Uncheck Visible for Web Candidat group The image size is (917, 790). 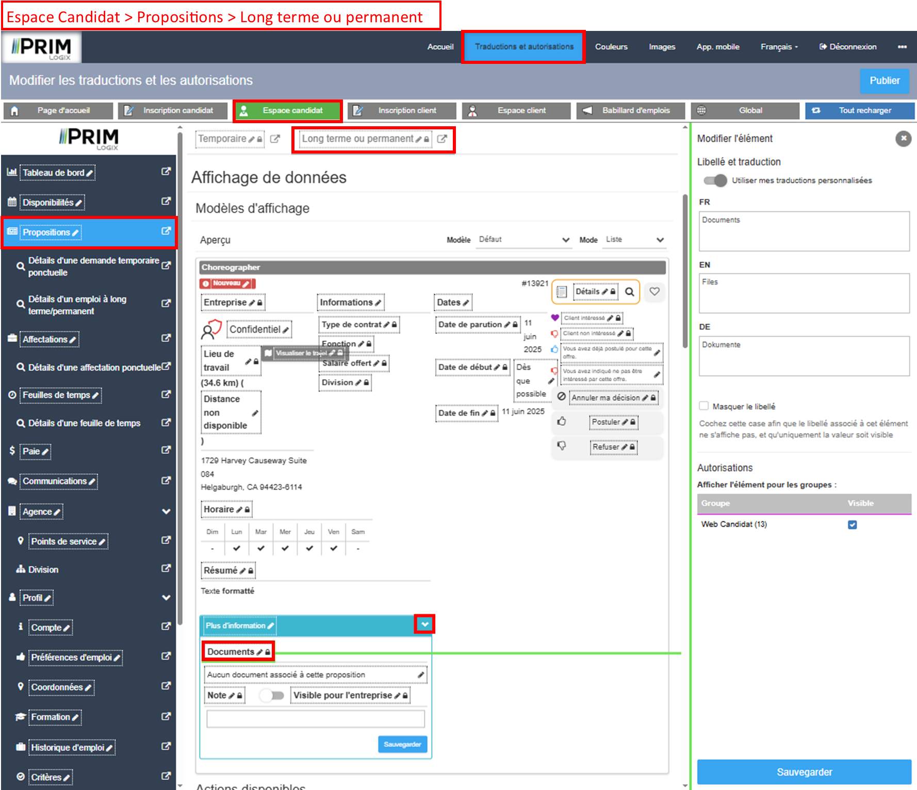pos(852,525)
